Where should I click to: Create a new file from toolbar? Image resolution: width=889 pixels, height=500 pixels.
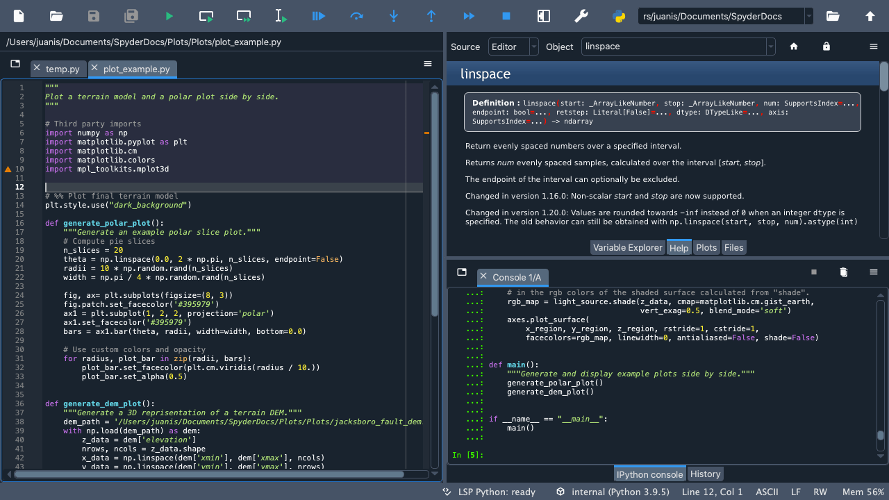point(19,16)
